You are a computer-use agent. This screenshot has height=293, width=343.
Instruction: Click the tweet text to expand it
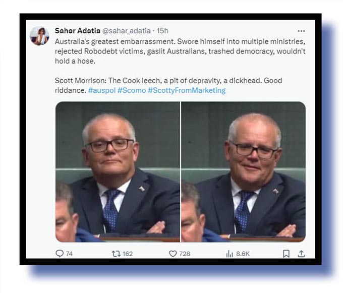click(180, 66)
